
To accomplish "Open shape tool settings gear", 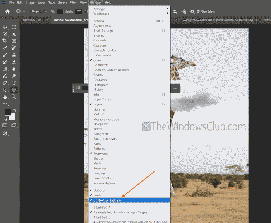I will [x=192, y=12].
